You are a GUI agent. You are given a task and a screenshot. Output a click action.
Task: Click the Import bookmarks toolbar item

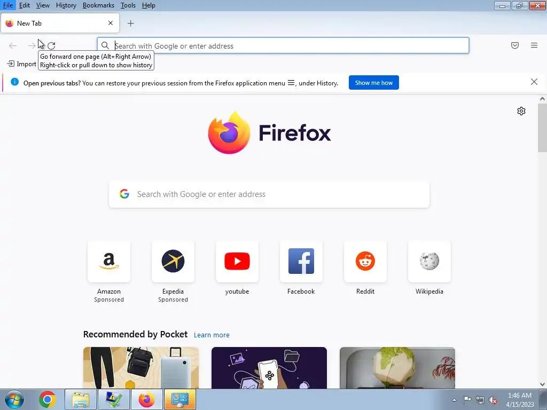pyautogui.click(x=21, y=64)
